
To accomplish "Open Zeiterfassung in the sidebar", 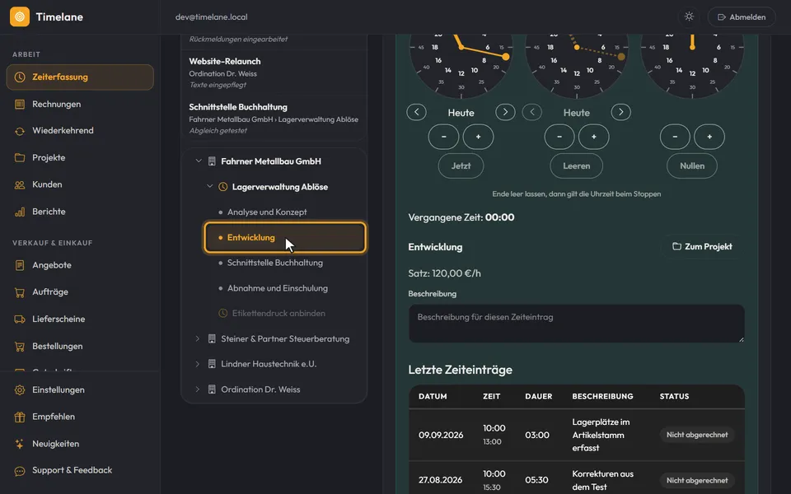I will pyautogui.click(x=80, y=77).
